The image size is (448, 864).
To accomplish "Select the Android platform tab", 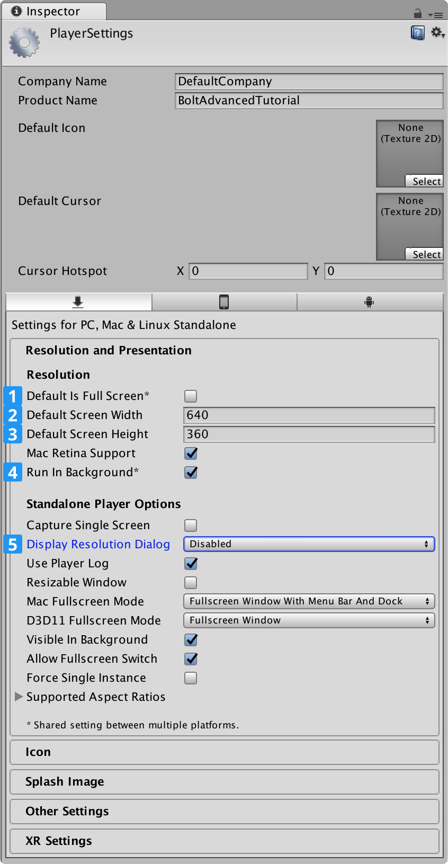I will [370, 302].
